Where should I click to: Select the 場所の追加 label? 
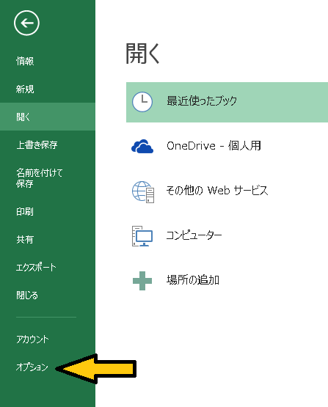(x=193, y=280)
